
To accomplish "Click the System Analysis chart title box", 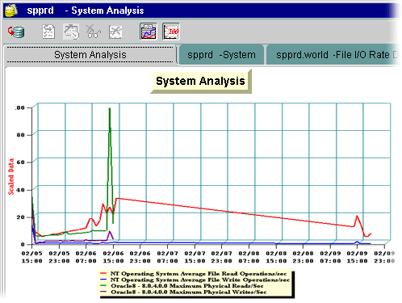I will pos(200,81).
